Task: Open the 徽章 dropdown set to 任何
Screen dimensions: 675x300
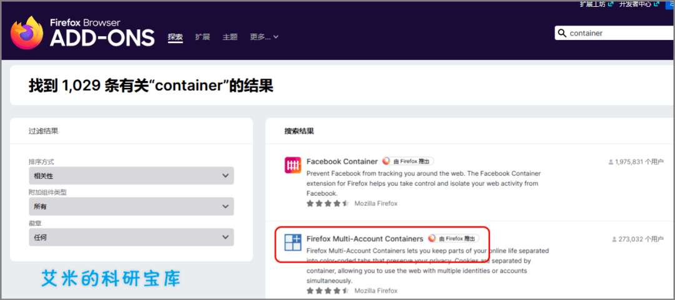Action: coord(131,237)
